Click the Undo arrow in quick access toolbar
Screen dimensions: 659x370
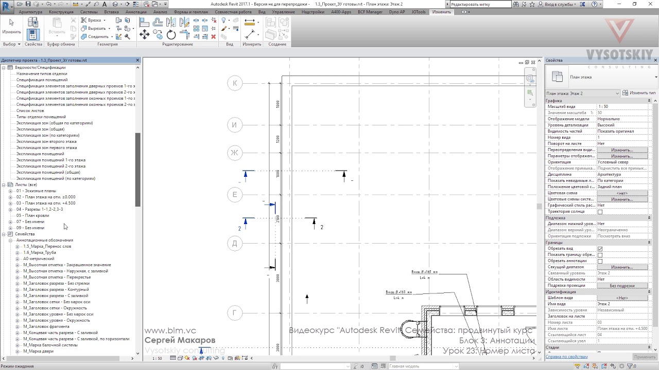point(48,4)
